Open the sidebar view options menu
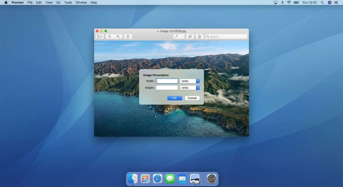Viewport: 343px width, 187px height. click(99, 36)
